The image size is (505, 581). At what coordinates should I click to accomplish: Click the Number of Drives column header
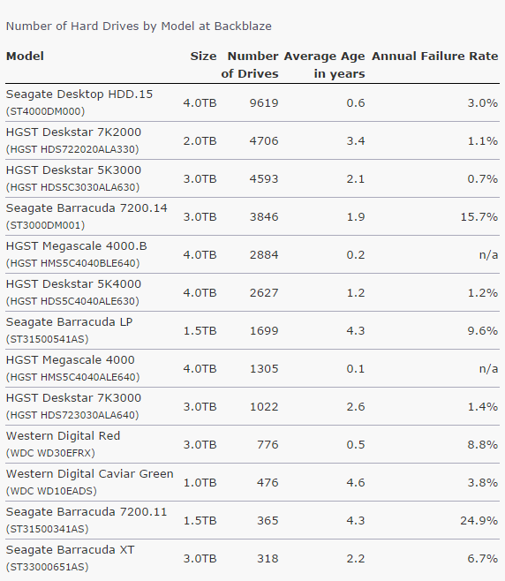pos(250,64)
